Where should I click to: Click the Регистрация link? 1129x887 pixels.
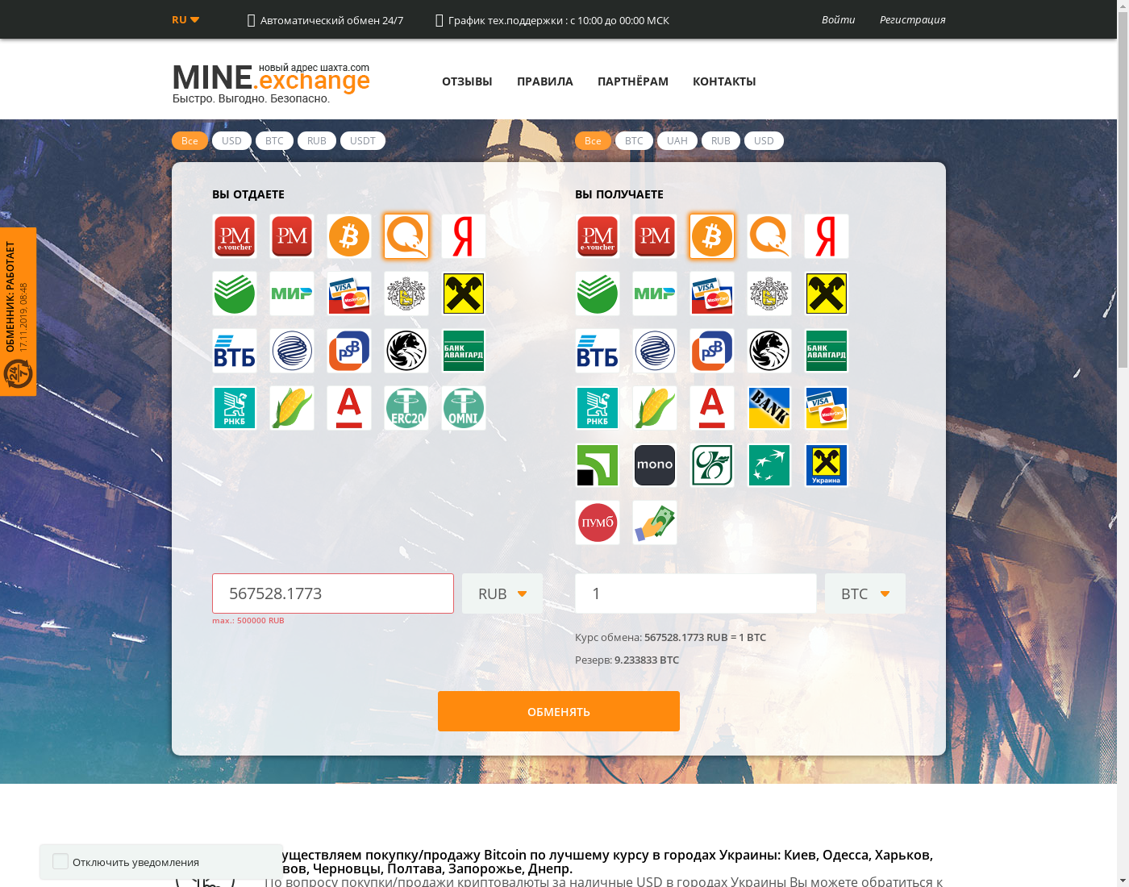tap(913, 19)
